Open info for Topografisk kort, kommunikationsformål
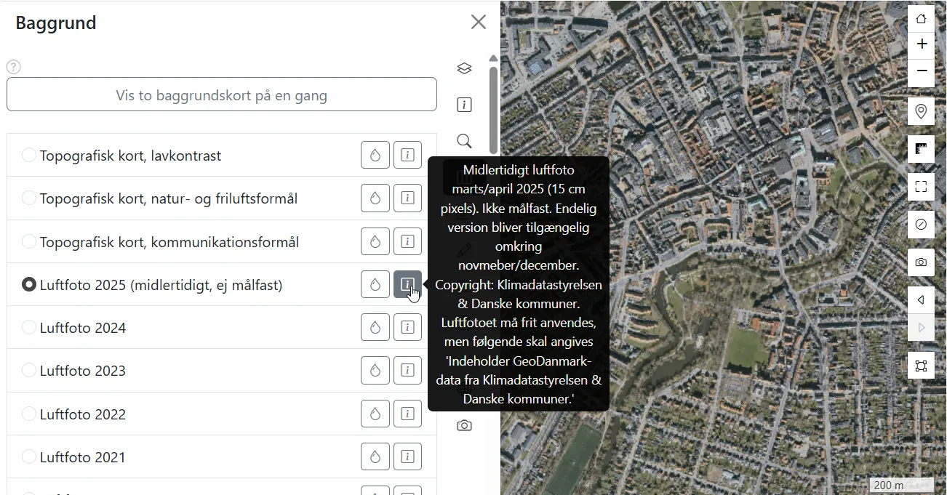Image resolution: width=947 pixels, height=495 pixels. coord(407,241)
